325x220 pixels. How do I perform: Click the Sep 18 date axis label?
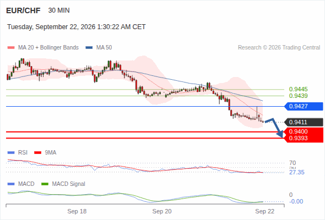click(x=77, y=211)
